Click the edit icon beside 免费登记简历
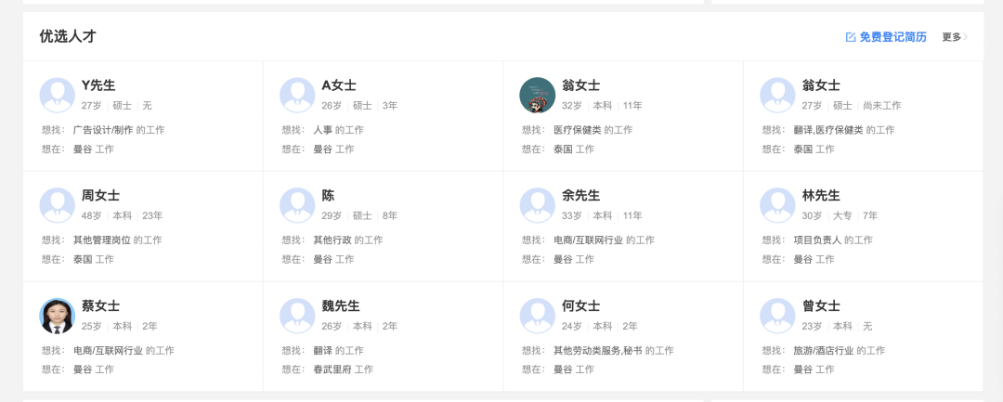This screenshot has height=402, width=1003. tap(850, 37)
